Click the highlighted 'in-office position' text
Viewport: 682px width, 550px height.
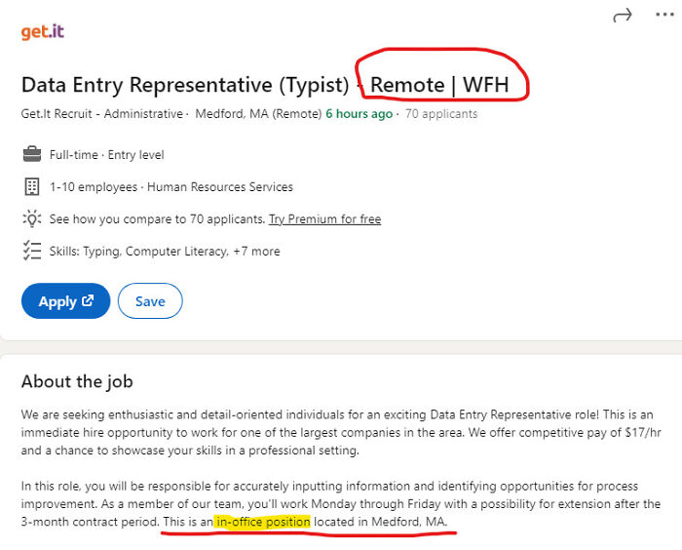tap(263, 523)
